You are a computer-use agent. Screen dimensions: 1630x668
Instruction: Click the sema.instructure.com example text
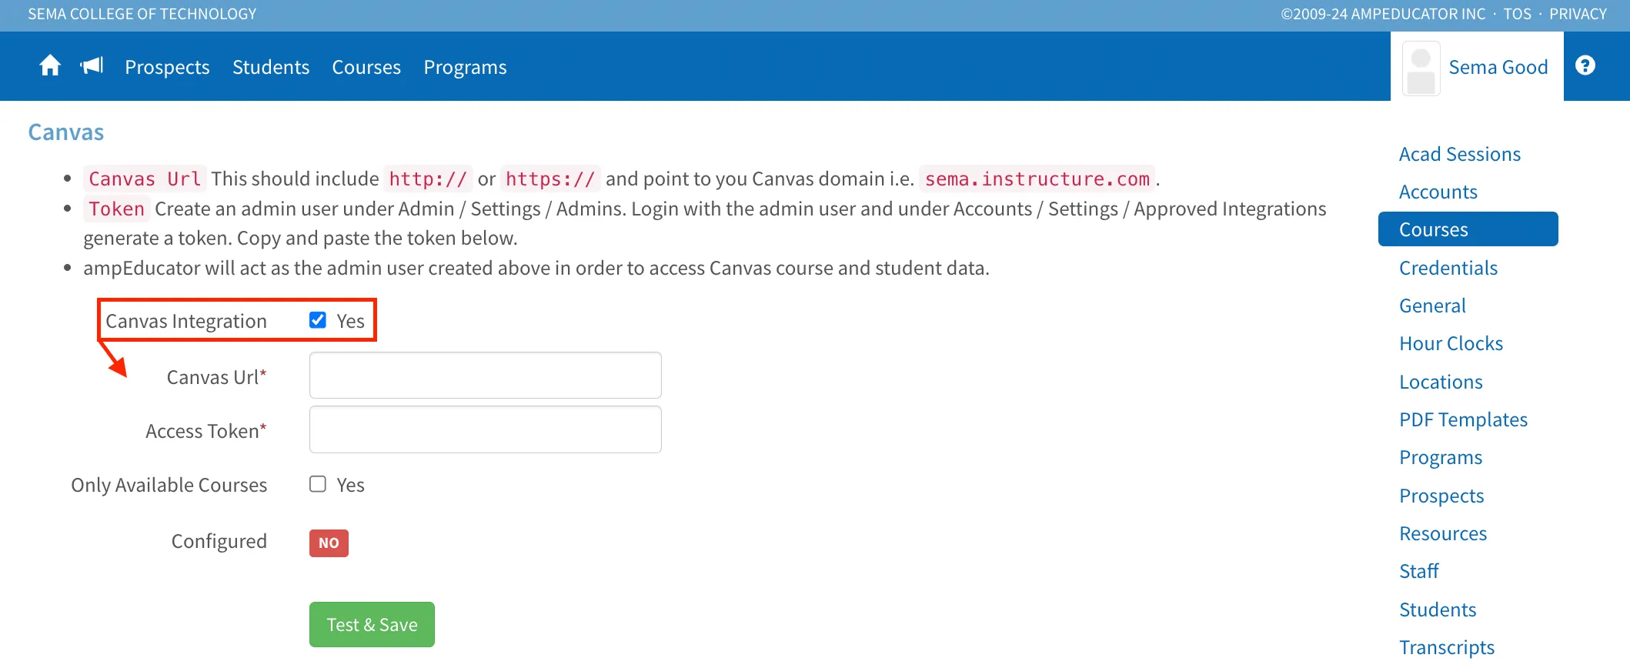(1037, 179)
